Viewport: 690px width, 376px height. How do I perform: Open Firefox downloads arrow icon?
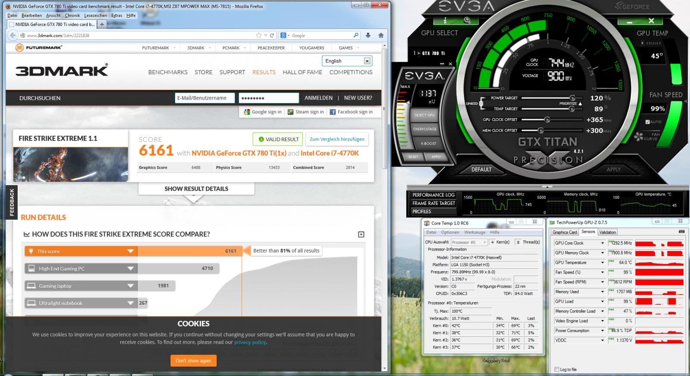point(368,35)
